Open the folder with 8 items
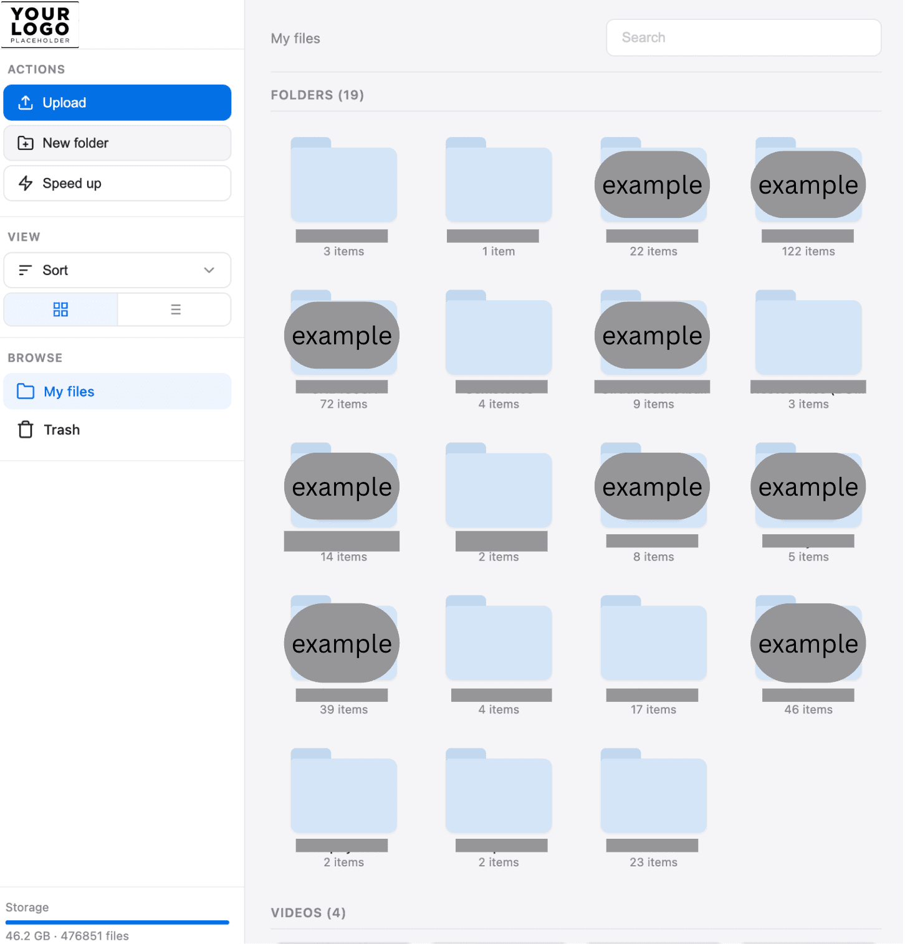This screenshot has width=905, height=944. 653,486
